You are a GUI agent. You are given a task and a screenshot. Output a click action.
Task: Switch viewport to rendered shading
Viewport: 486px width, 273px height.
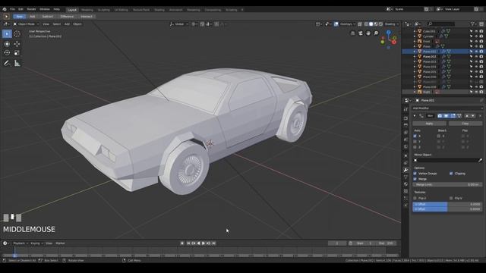point(381,24)
